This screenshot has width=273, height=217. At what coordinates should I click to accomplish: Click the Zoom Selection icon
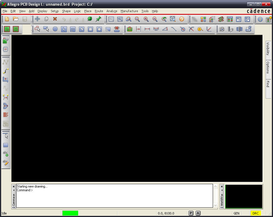tap(173, 19)
